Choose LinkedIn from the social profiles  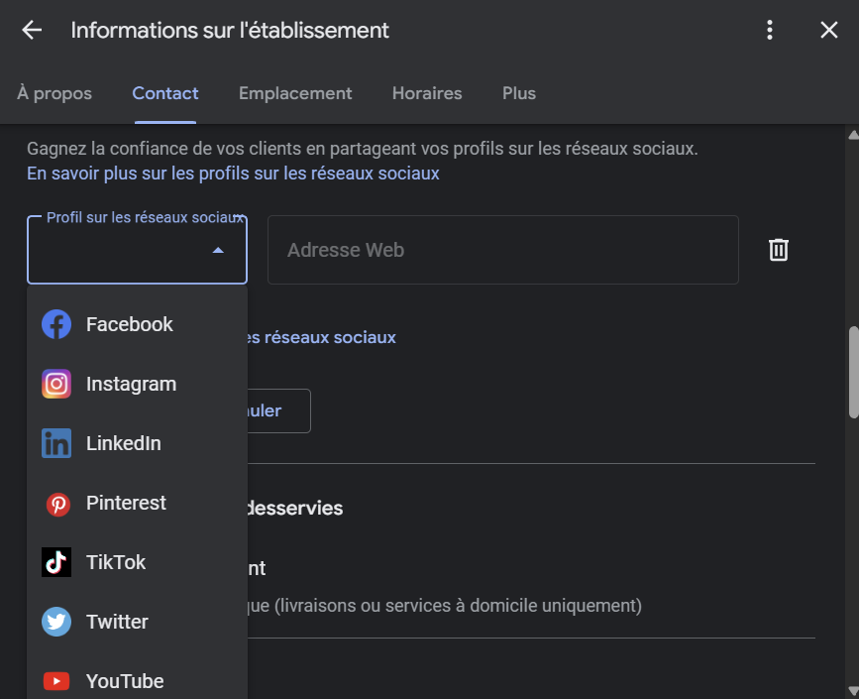(56, 443)
